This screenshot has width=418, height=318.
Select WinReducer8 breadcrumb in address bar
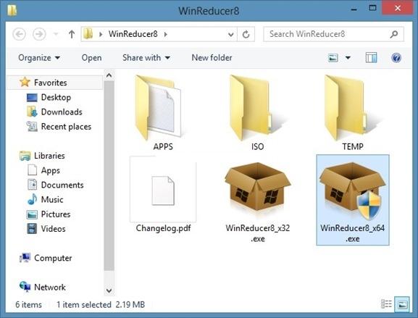pyautogui.click(x=133, y=34)
